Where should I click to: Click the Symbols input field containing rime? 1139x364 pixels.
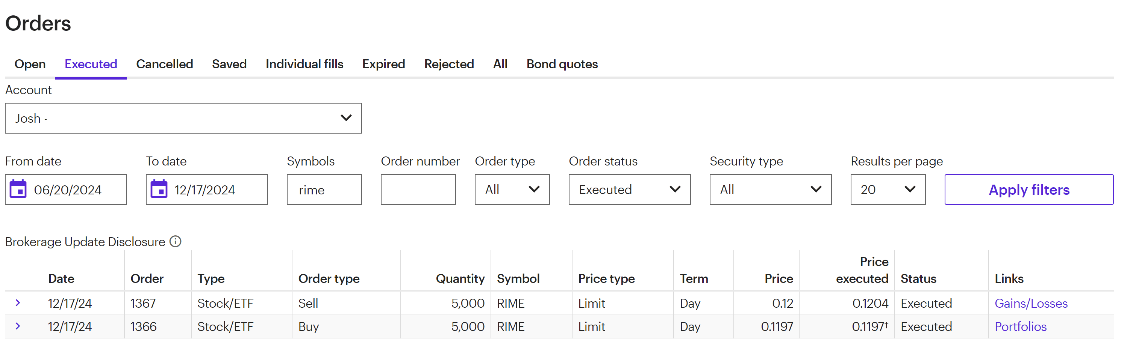[x=324, y=190]
